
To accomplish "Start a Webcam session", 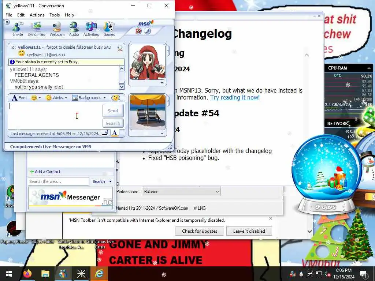I will [x=57, y=29].
